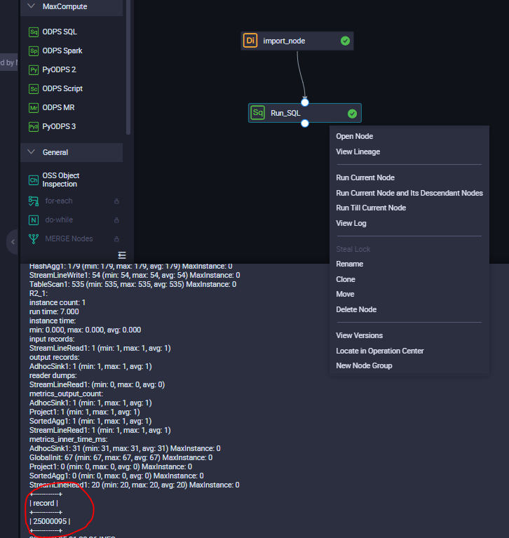Choose Open Node from the context menu

(x=354, y=136)
